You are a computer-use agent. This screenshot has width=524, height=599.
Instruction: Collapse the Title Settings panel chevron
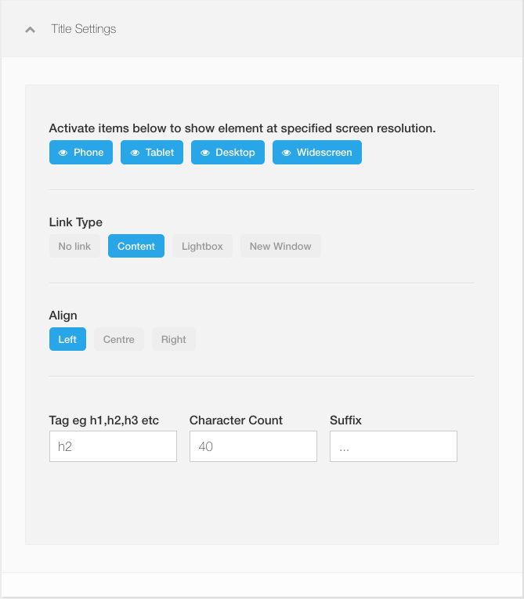point(31,29)
